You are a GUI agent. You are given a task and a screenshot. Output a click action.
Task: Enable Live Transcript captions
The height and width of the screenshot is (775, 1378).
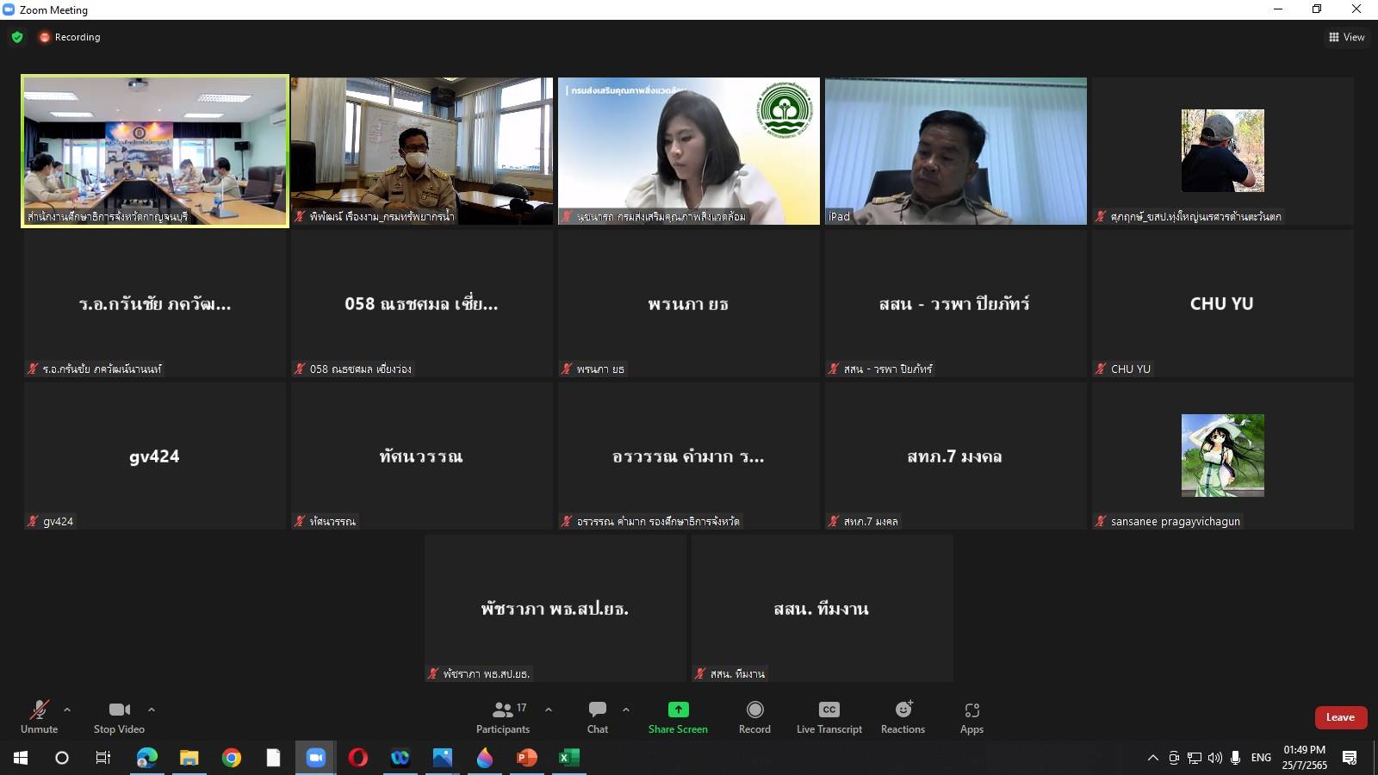(829, 716)
